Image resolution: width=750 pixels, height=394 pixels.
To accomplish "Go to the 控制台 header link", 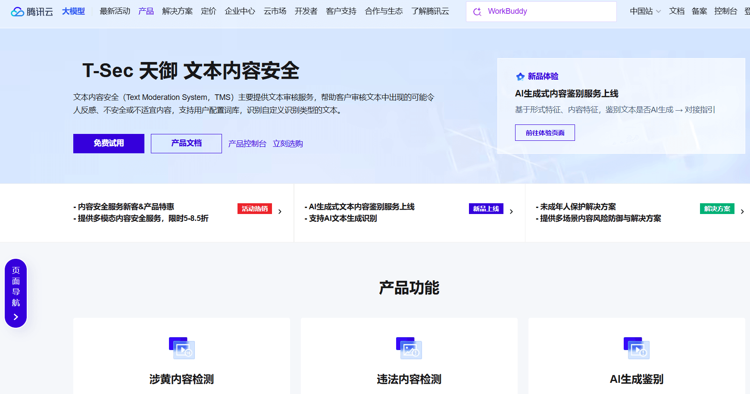I will [x=726, y=11].
